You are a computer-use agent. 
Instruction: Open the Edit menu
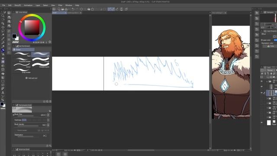(x=10, y=5)
